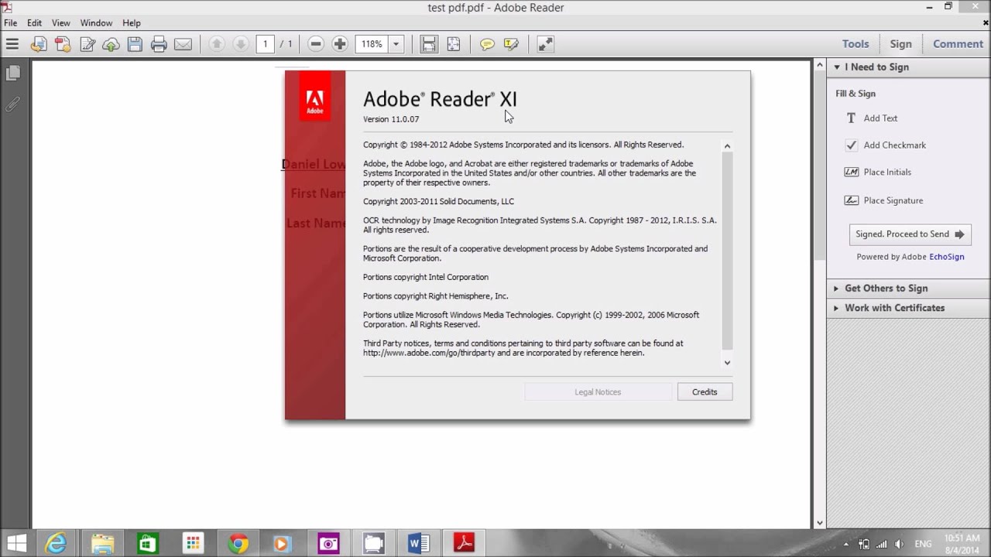Click the Print document icon
This screenshot has height=557, width=991.
[159, 44]
